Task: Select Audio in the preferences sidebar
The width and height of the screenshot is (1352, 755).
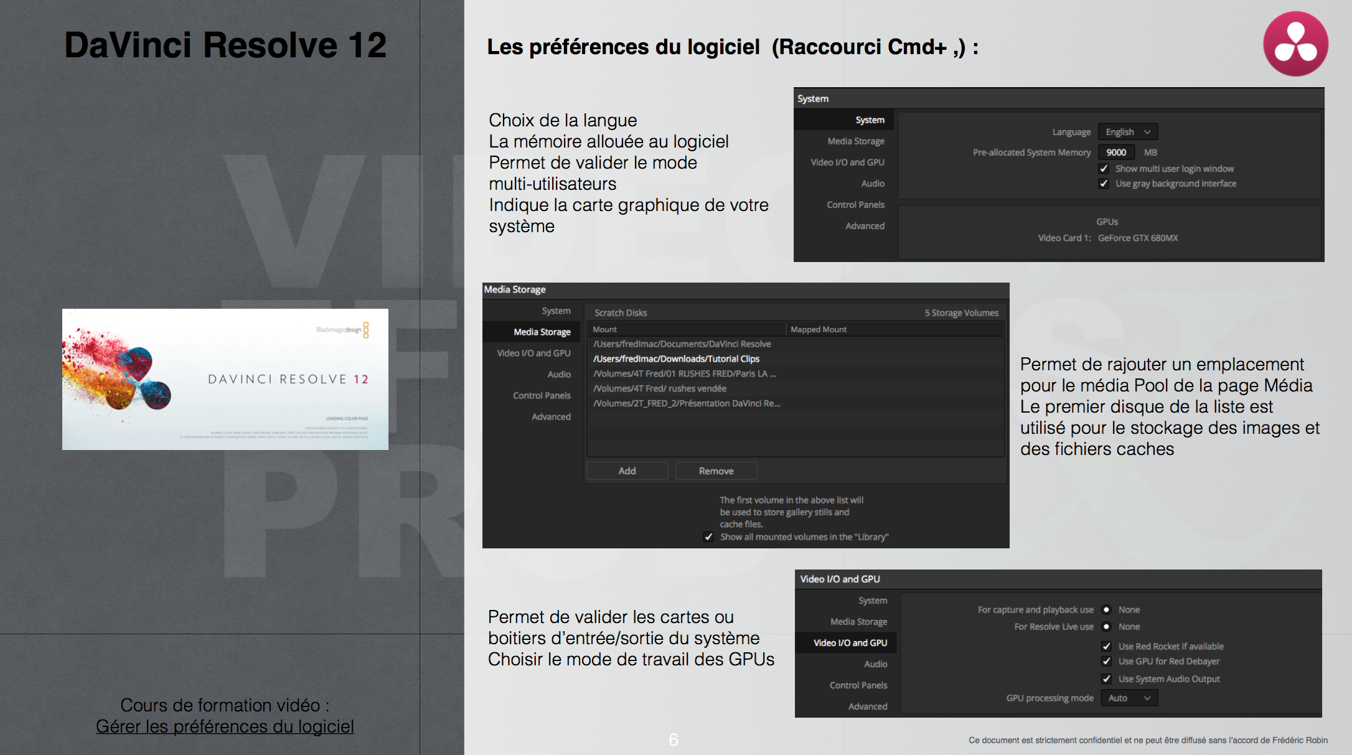Action: pyautogui.click(x=872, y=183)
